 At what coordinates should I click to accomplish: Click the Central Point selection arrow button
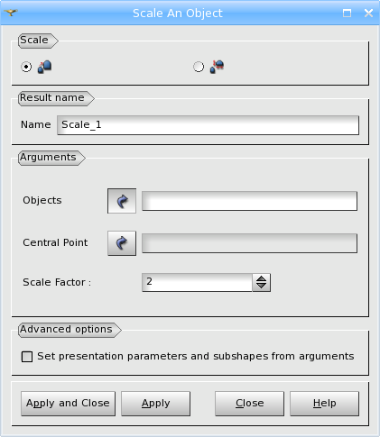[x=122, y=243]
